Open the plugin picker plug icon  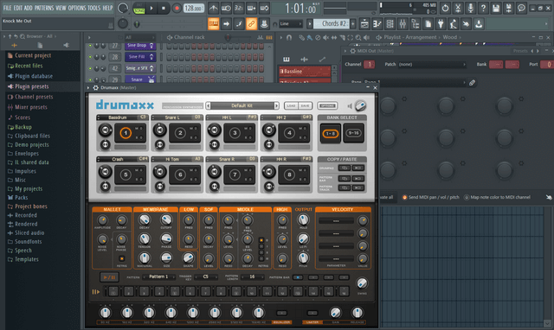click(x=441, y=24)
